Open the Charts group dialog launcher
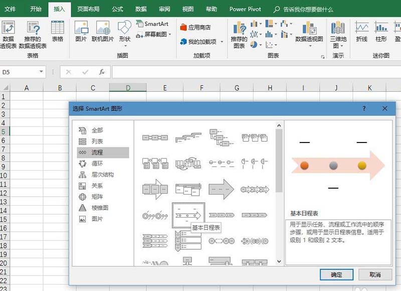This screenshot has width=401, height=291. [323, 57]
